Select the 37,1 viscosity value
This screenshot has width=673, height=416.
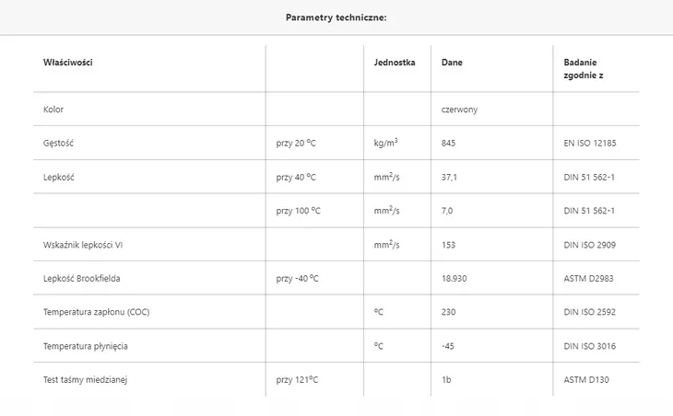449,178
